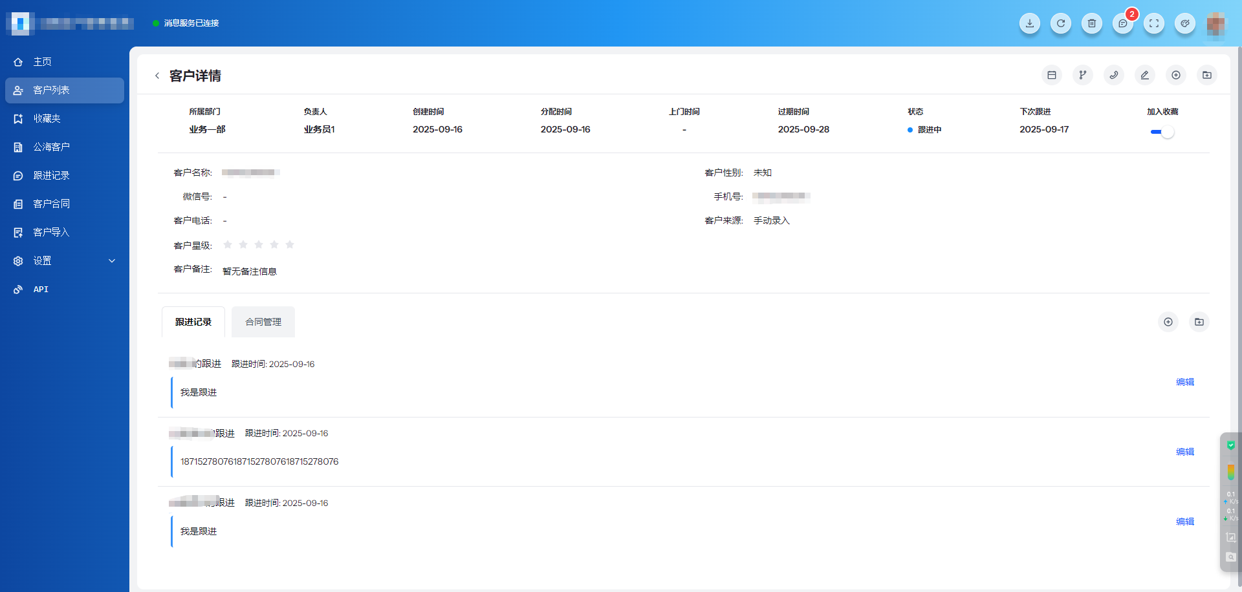Click 编辑 for last 我是跟进 record

pyautogui.click(x=1185, y=522)
